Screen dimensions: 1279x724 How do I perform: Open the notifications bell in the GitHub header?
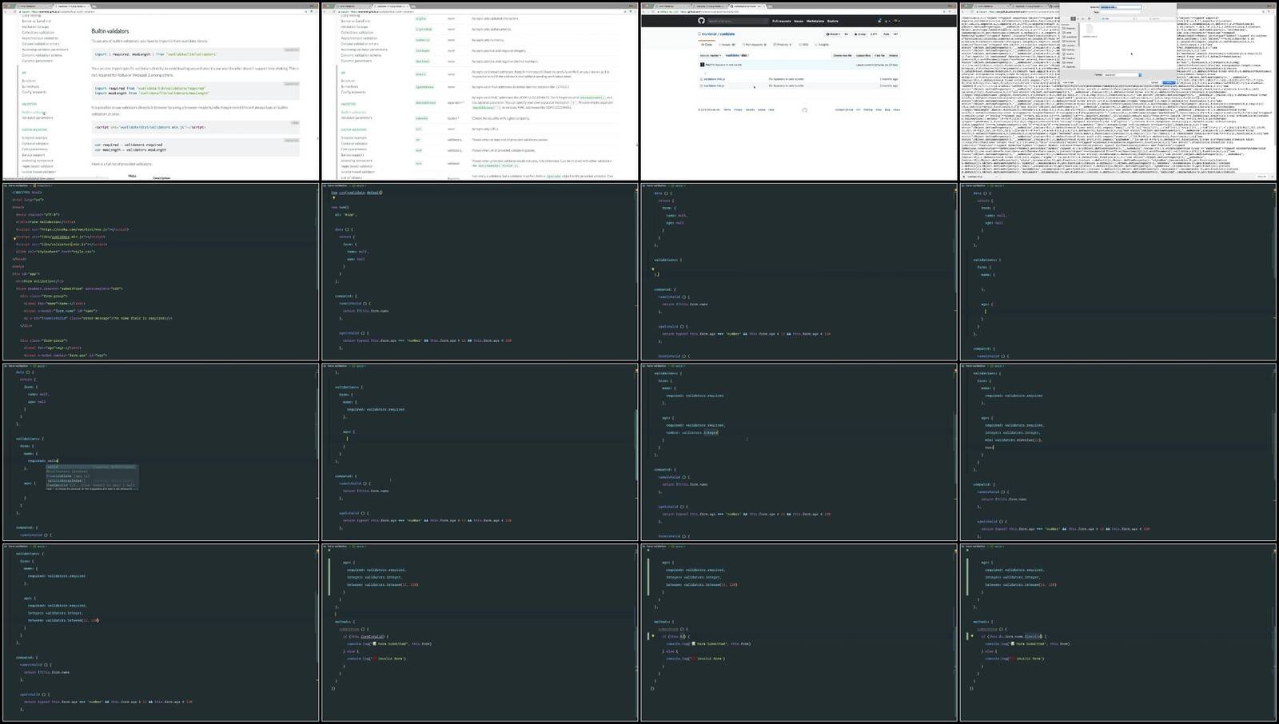[879, 21]
